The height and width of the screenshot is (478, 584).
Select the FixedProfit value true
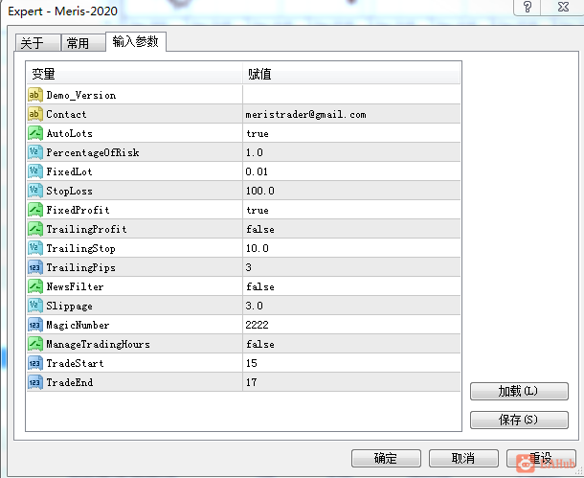tap(351, 210)
